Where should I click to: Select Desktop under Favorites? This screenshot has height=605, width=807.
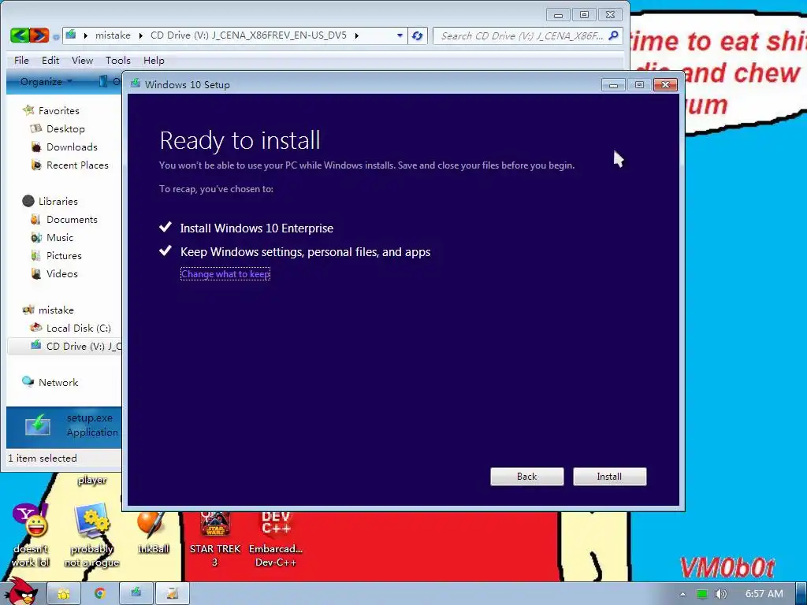65,128
